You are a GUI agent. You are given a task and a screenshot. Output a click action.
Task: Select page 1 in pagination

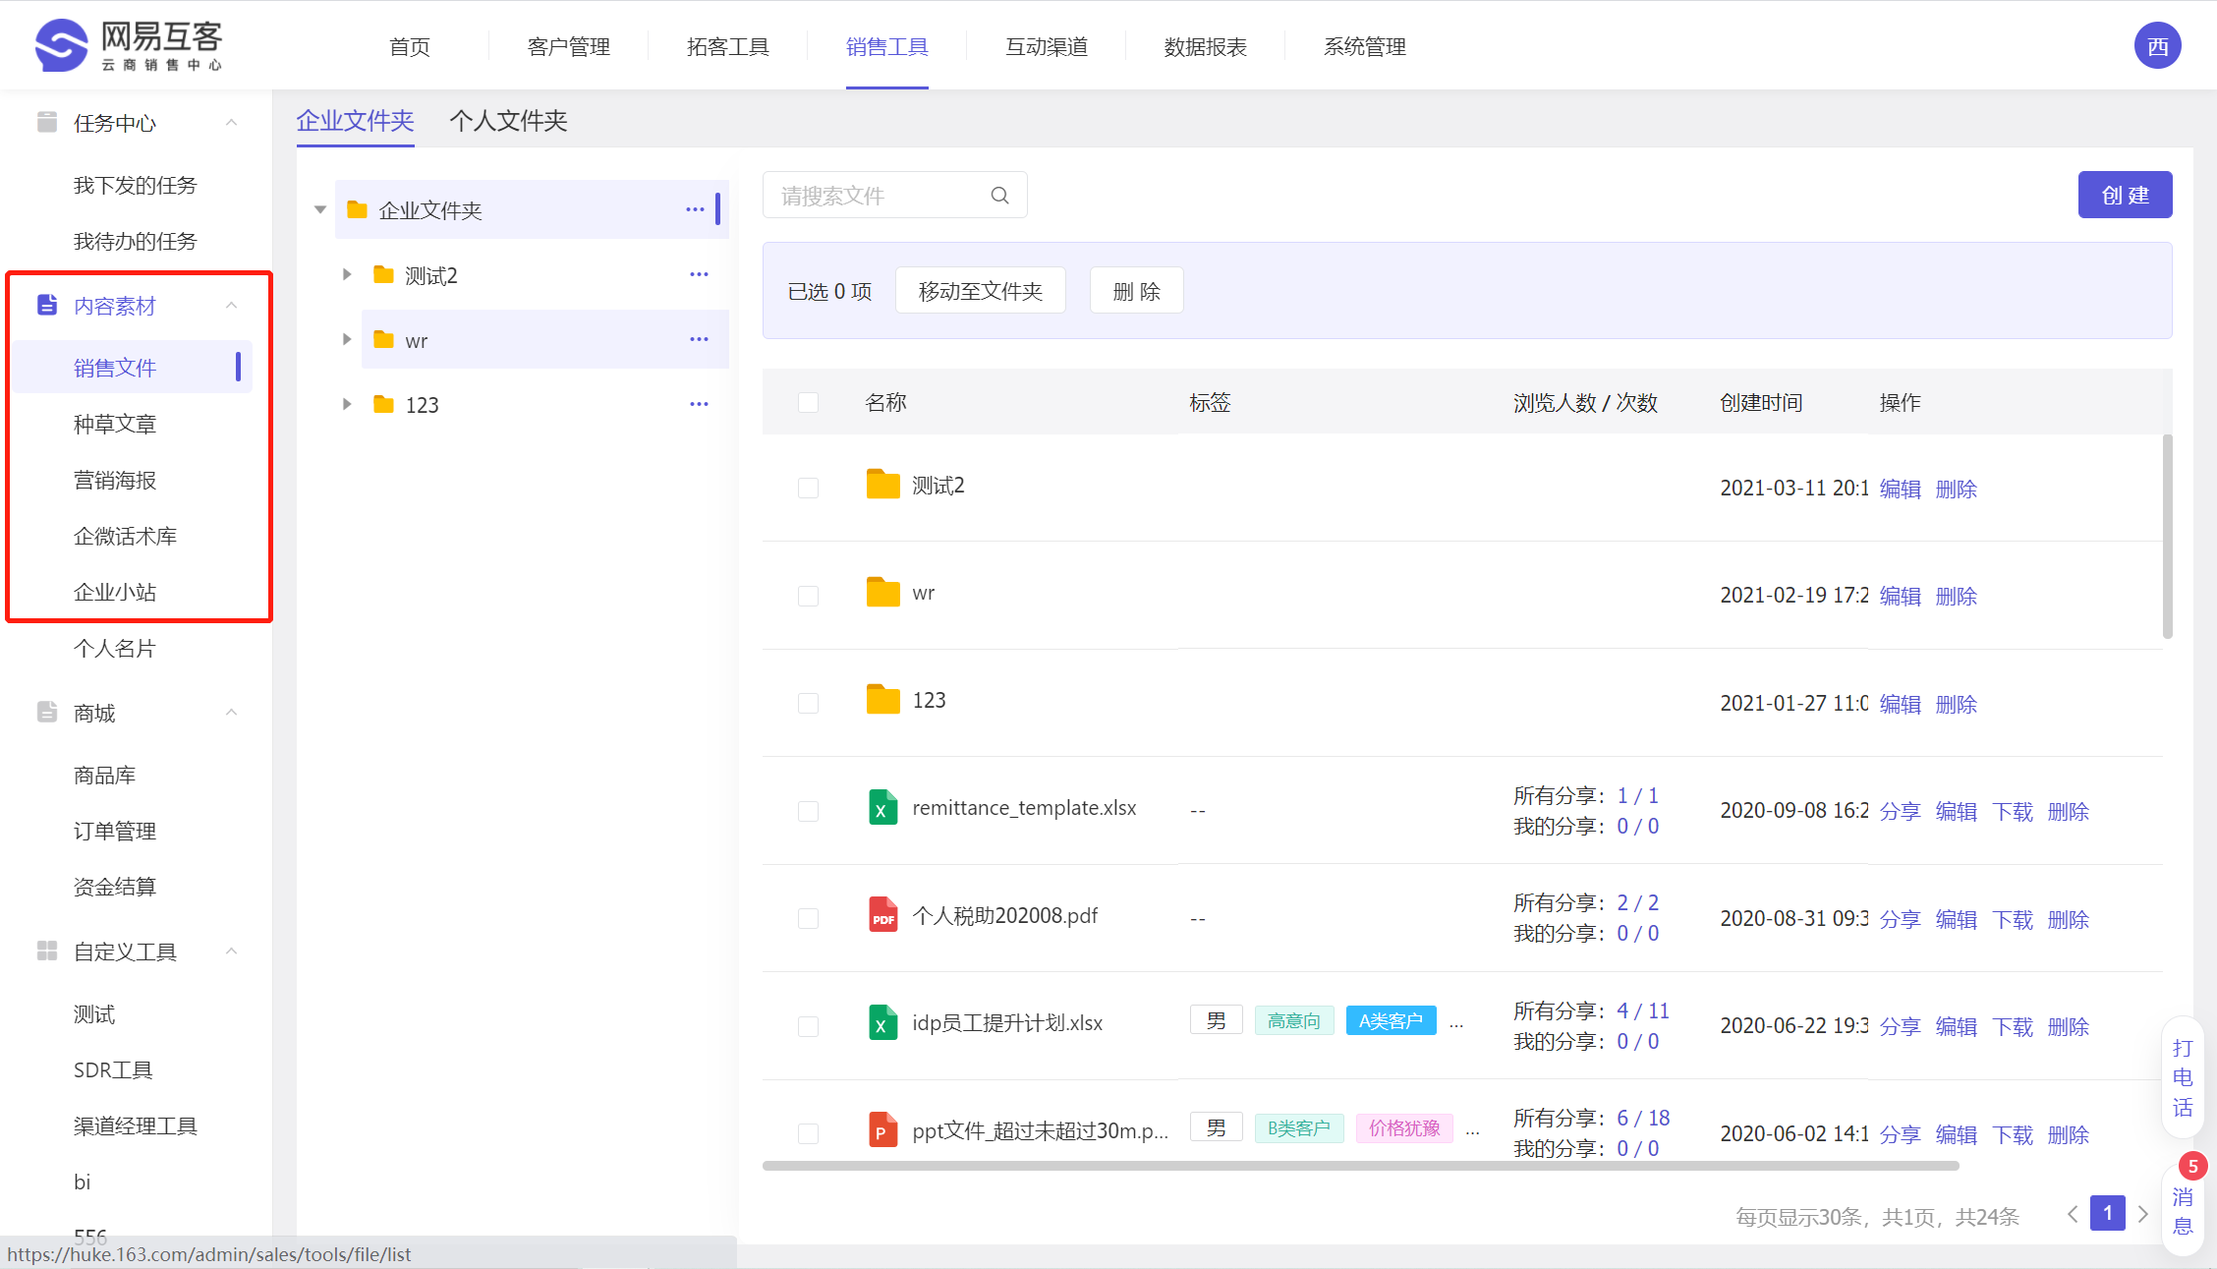(x=2107, y=1213)
